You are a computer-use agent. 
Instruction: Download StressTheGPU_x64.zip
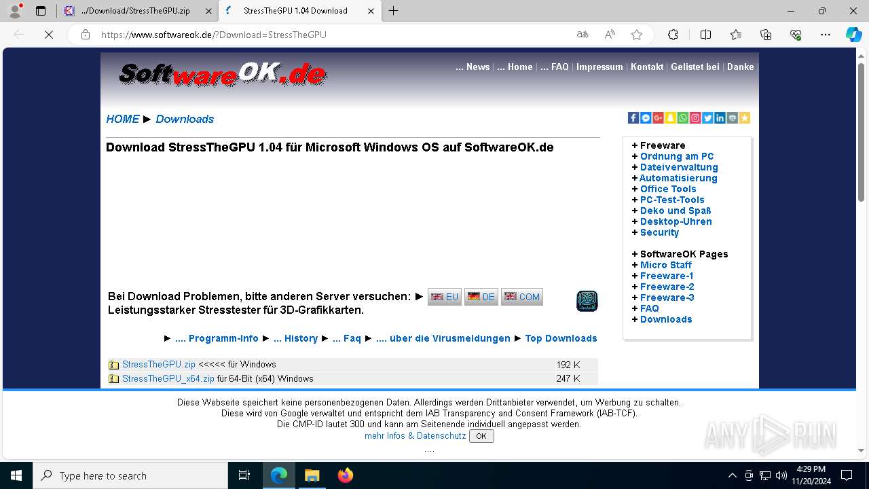[x=168, y=378]
